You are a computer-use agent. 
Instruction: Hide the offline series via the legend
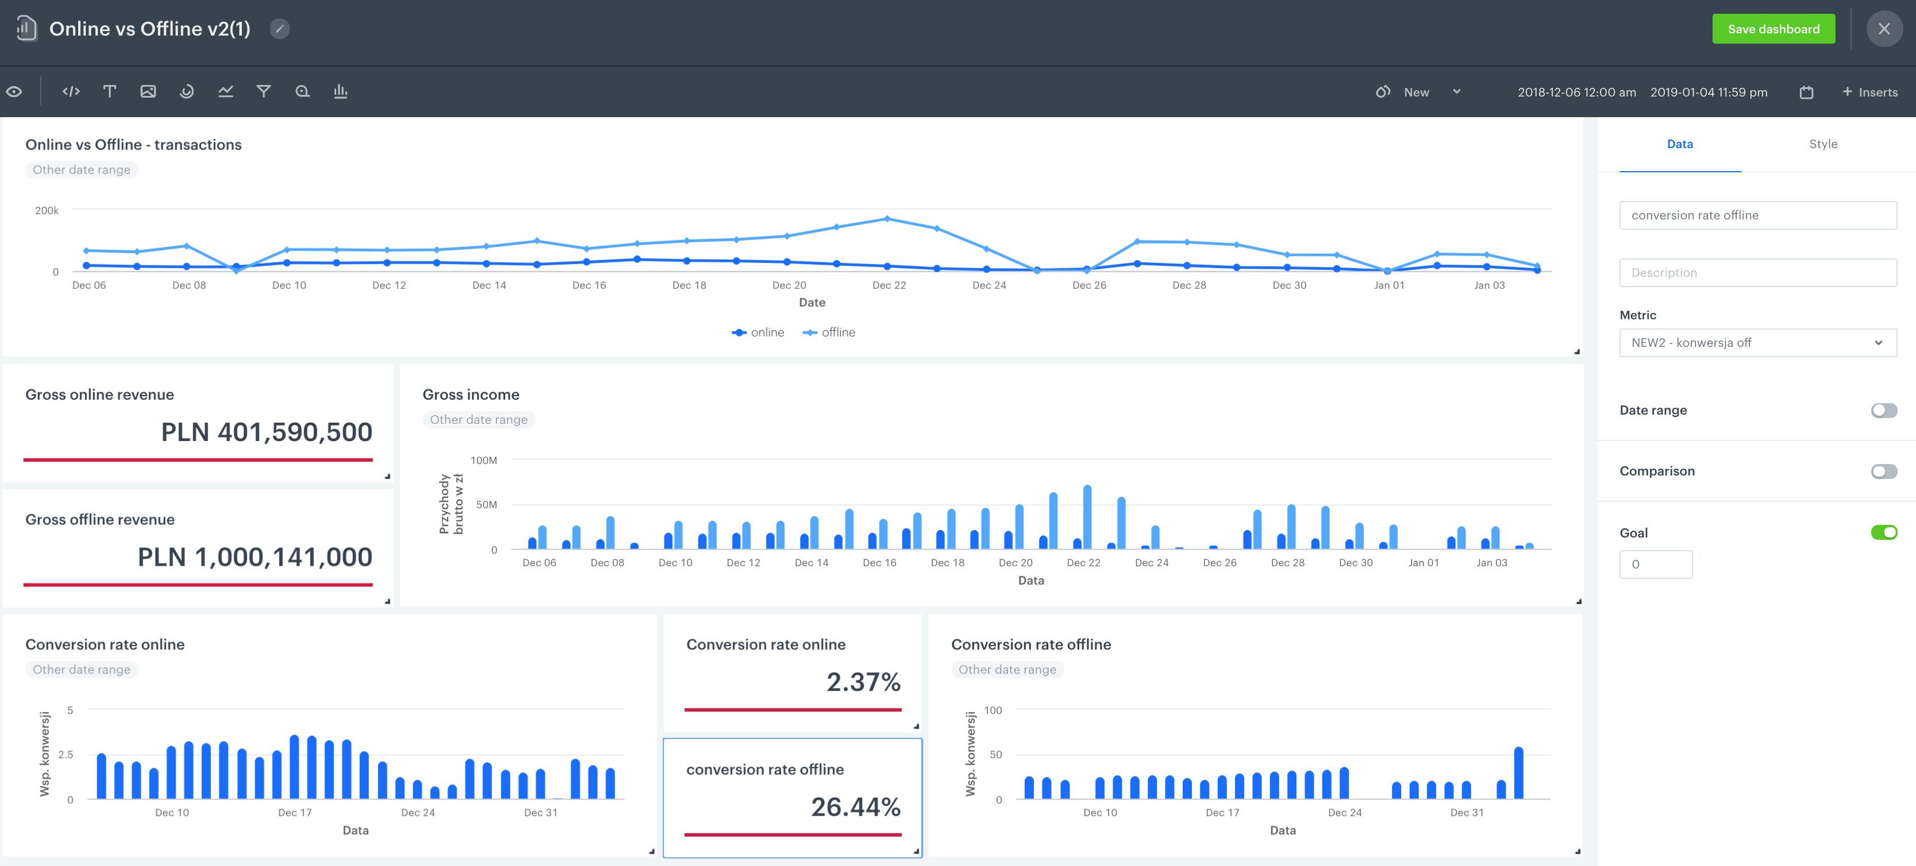pyautogui.click(x=829, y=333)
